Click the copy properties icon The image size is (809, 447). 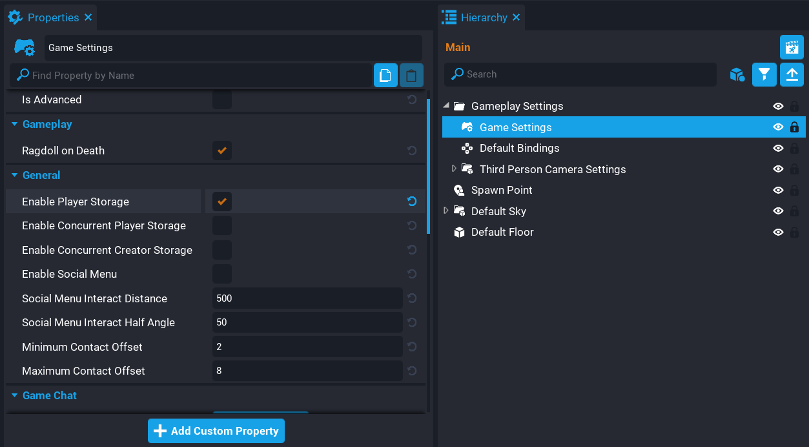tap(385, 76)
